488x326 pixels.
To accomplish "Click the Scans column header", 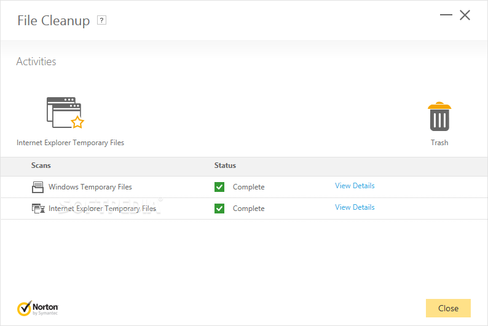I will [x=41, y=165].
